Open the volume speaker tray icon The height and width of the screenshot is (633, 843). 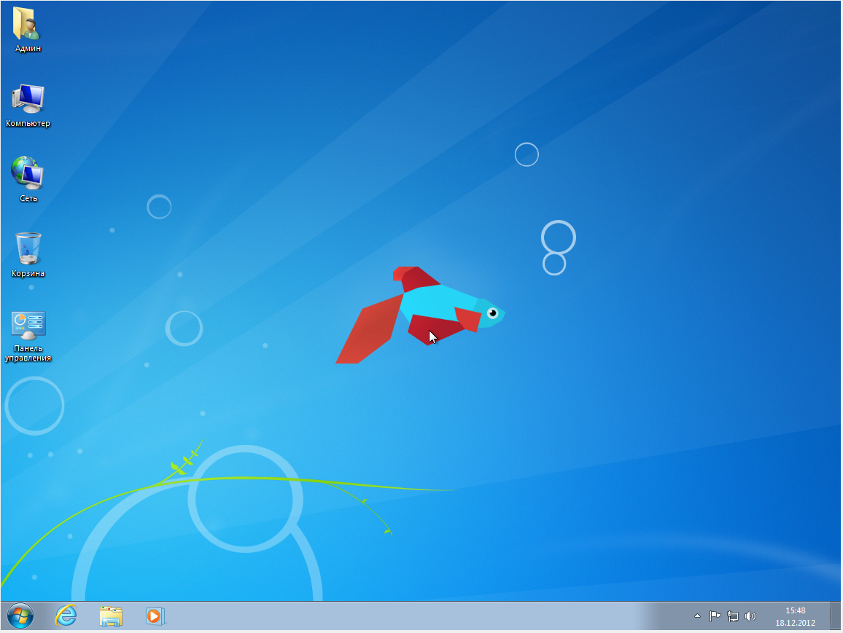[x=750, y=616]
